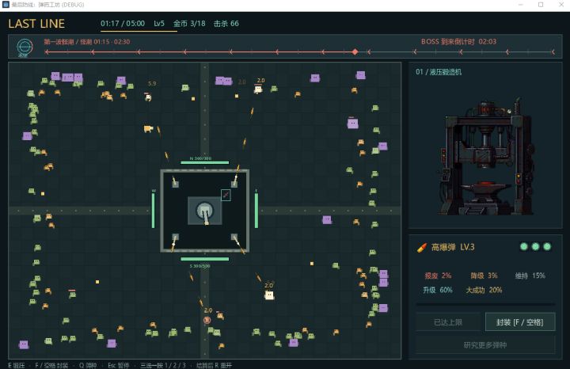This screenshot has width=570, height=369.
Task: Click the 报废 2% stat
Action: tap(438, 276)
